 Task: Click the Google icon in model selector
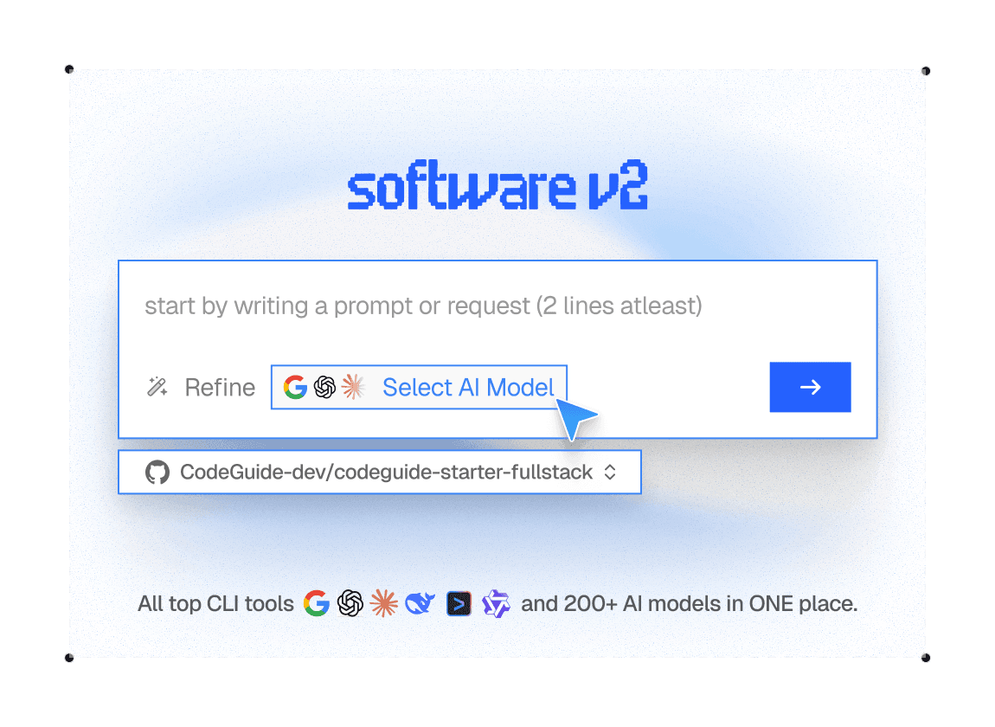coord(295,387)
